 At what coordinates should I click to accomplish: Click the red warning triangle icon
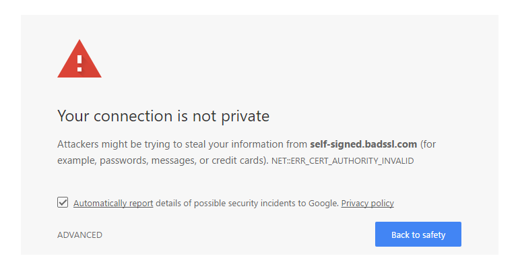(79, 59)
